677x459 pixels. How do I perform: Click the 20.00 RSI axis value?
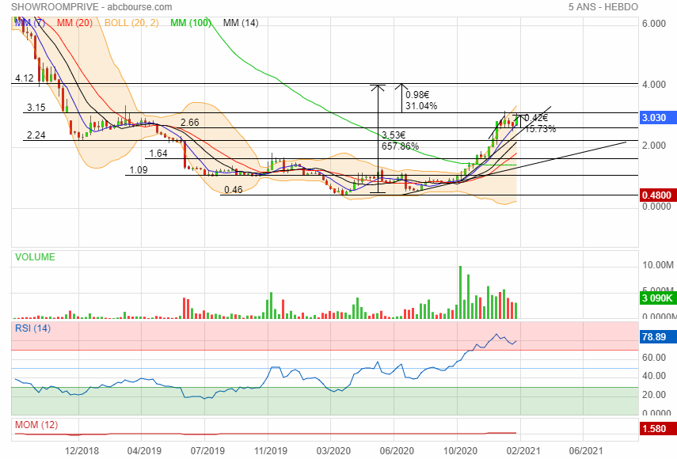click(x=654, y=395)
